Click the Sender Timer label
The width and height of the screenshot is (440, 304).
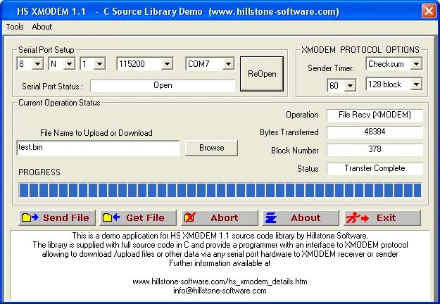[331, 68]
